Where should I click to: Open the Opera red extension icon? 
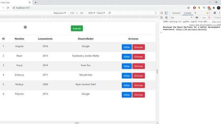[x=194, y=8]
